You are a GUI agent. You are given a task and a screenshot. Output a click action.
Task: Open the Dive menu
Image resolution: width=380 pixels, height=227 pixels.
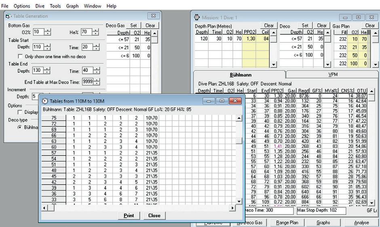pos(40,6)
